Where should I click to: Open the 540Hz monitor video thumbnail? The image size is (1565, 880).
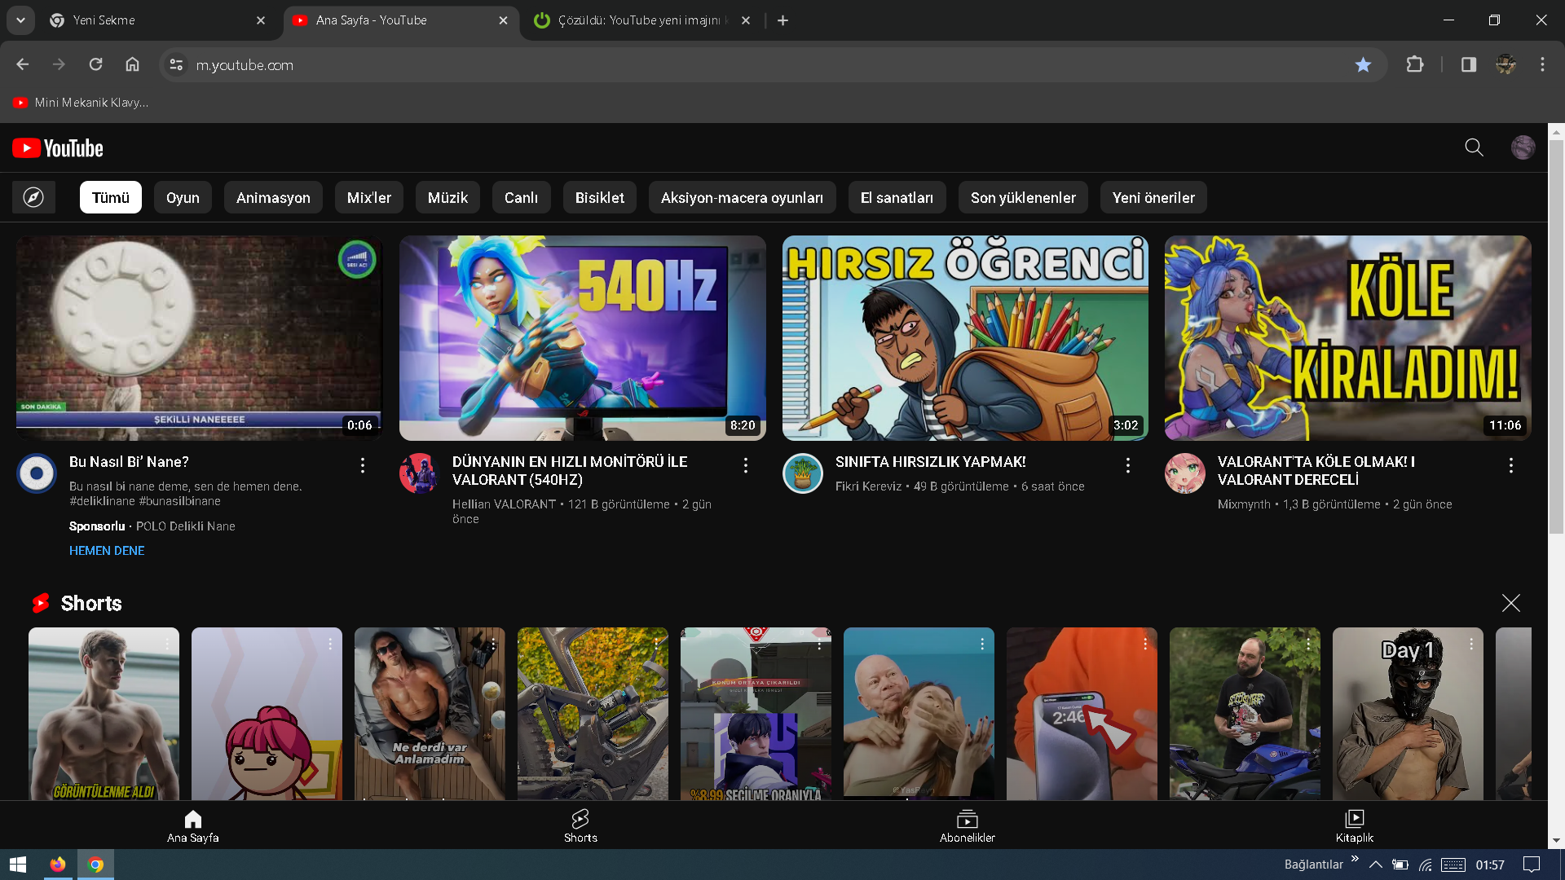pyautogui.click(x=582, y=338)
